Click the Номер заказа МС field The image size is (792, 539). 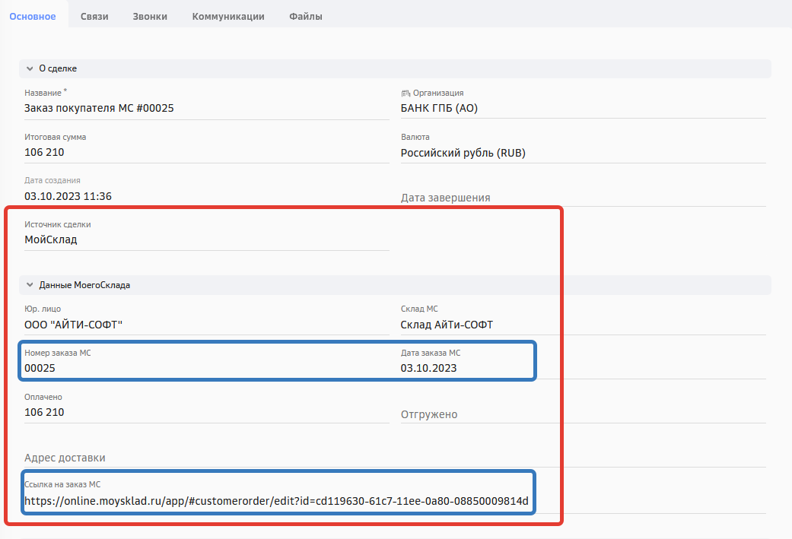205,368
